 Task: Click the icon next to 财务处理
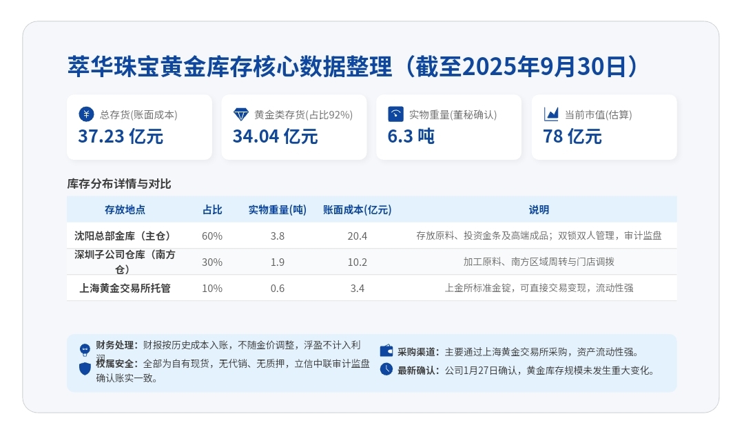[85, 350]
